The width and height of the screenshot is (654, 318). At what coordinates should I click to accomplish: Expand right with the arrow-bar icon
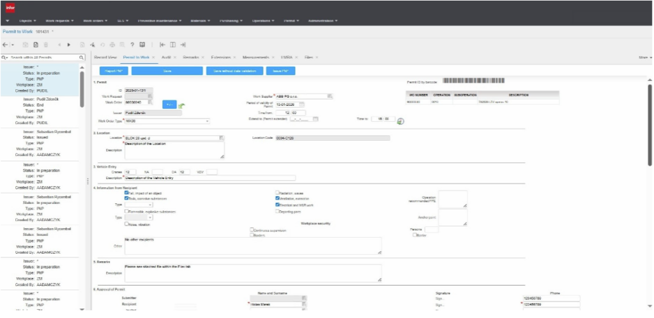[183, 45]
